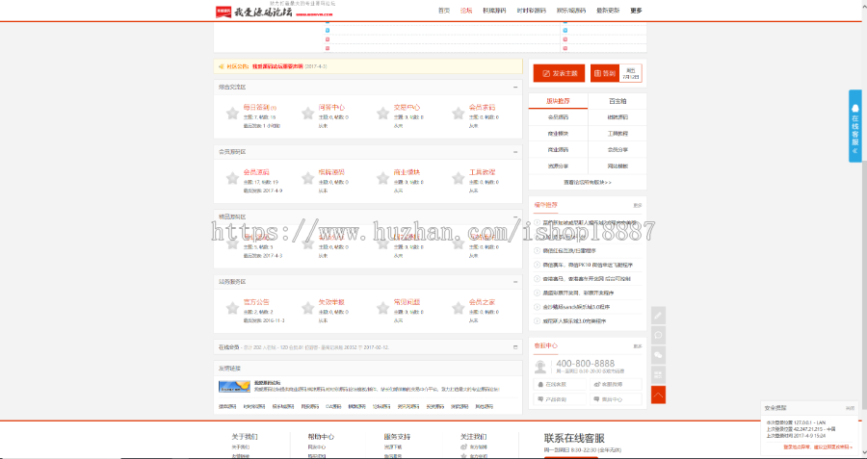Image resolution: width=867 pixels, height=459 pixels.
Task: Click the red community announcement link
Action: tap(277, 66)
